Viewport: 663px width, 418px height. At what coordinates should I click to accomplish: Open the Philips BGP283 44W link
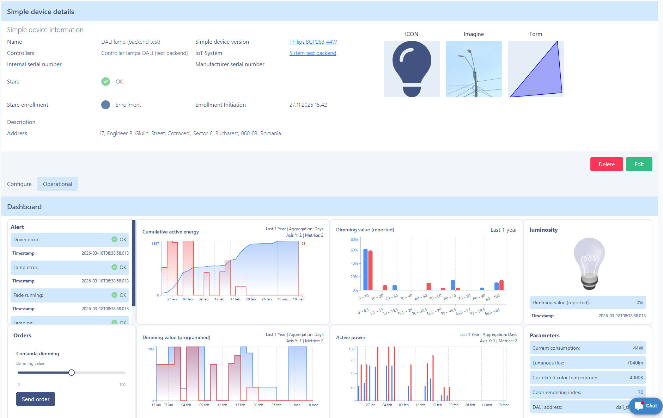[x=313, y=42]
